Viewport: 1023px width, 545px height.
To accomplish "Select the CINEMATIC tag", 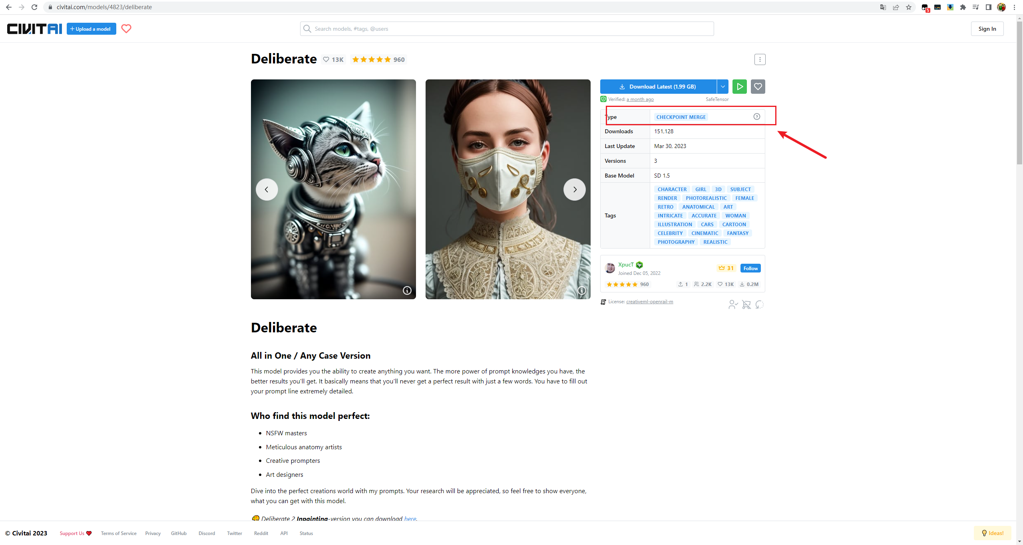I will pos(705,233).
